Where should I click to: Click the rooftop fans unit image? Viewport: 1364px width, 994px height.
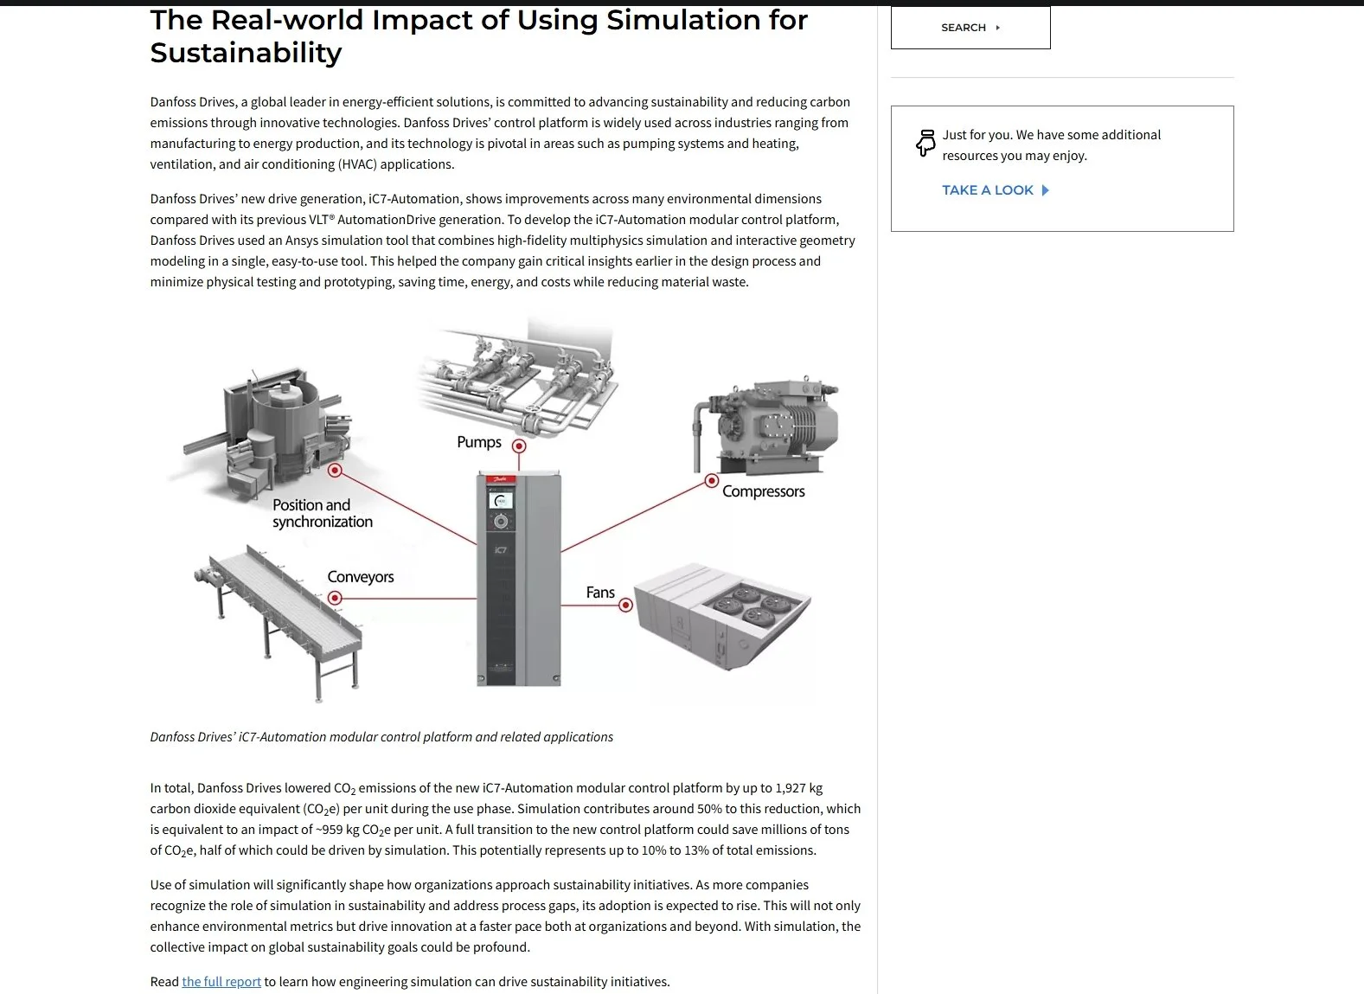coord(722,616)
